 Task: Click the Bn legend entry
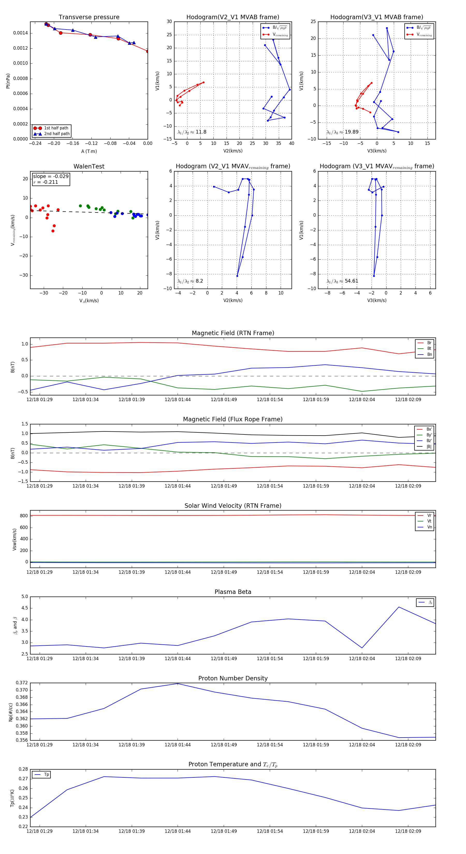click(x=425, y=354)
